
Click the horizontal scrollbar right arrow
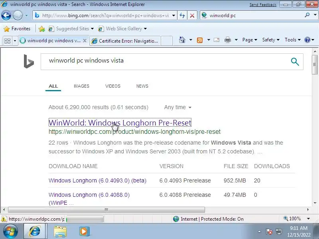point(308,210)
